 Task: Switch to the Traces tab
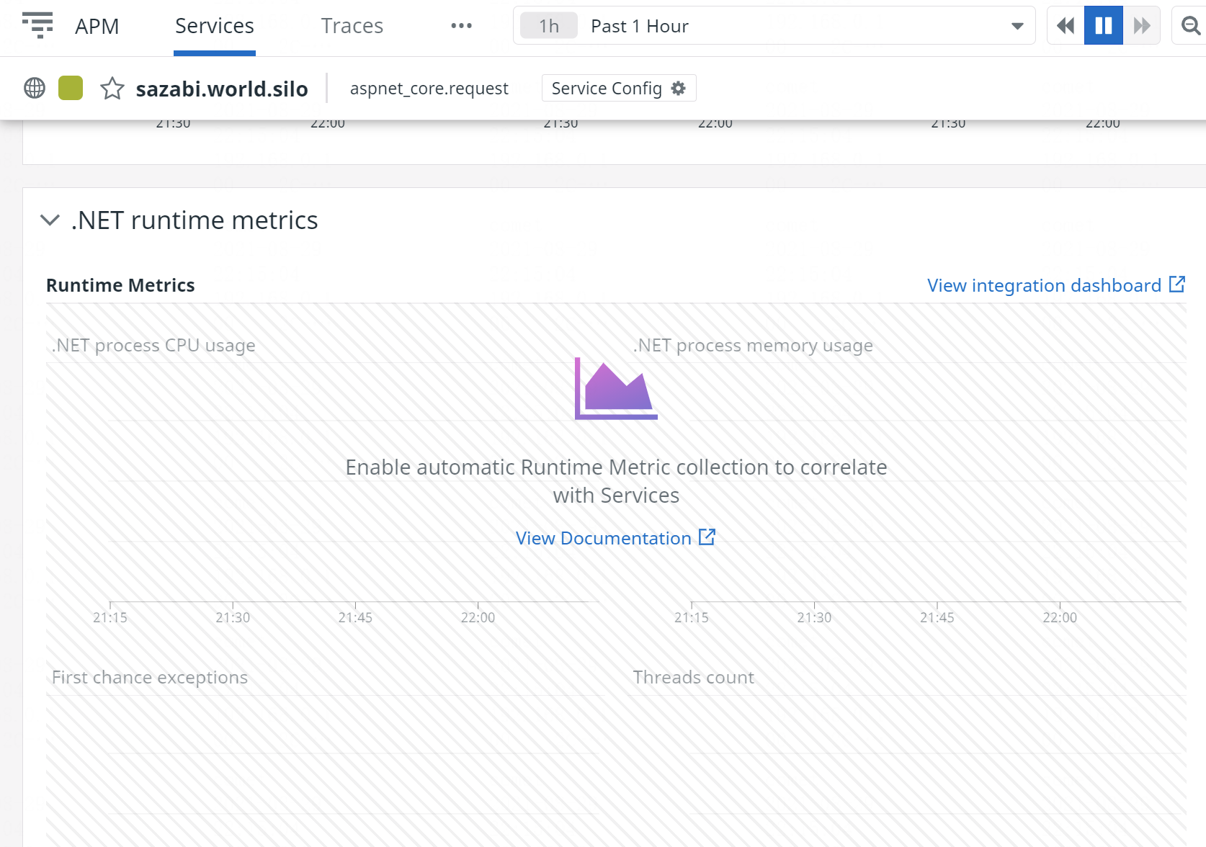pyautogui.click(x=352, y=26)
